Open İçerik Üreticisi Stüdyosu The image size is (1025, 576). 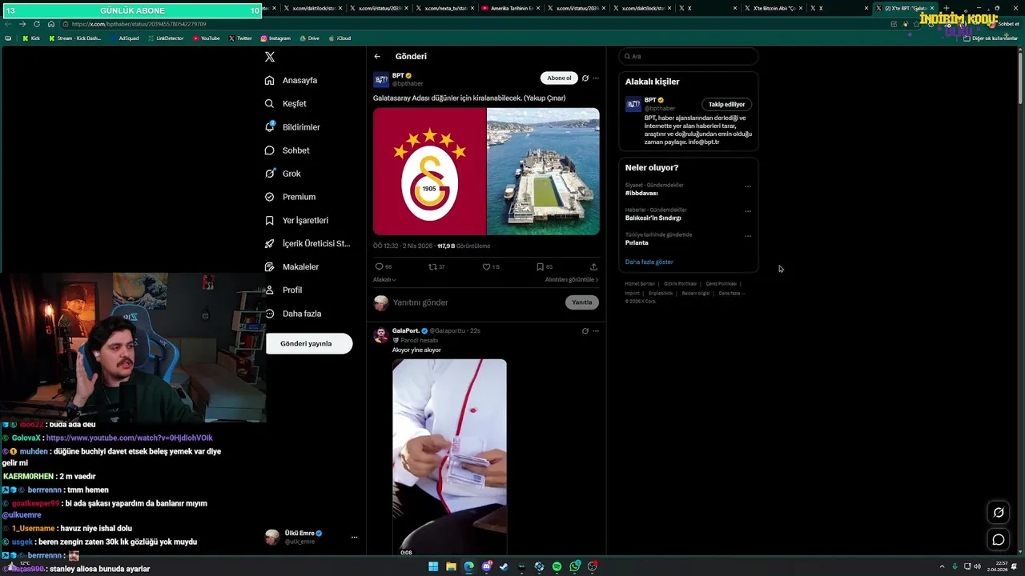(x=307, y=243)
